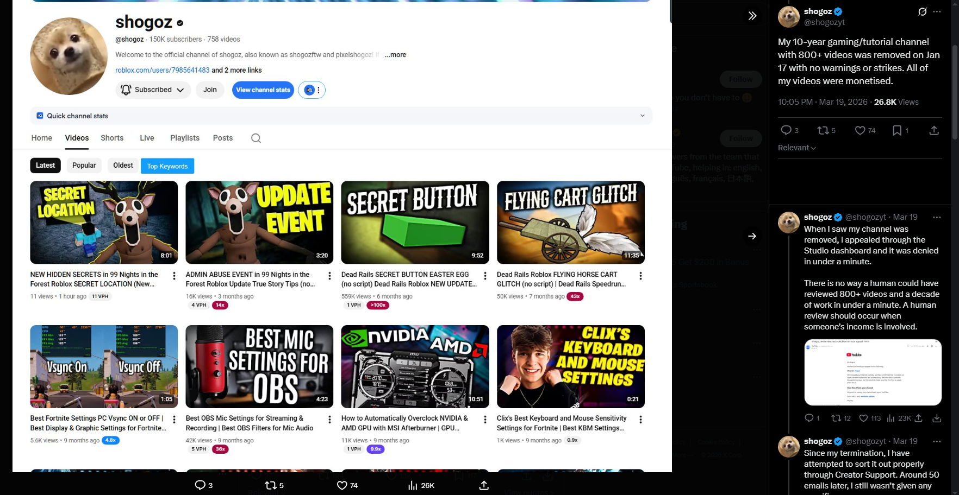959x495 pixels.
Task: Like the main tweet with 74 likes in the sidebar
Action: pos(860,130)
